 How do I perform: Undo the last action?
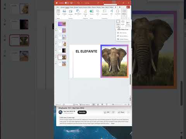point(78,3)
